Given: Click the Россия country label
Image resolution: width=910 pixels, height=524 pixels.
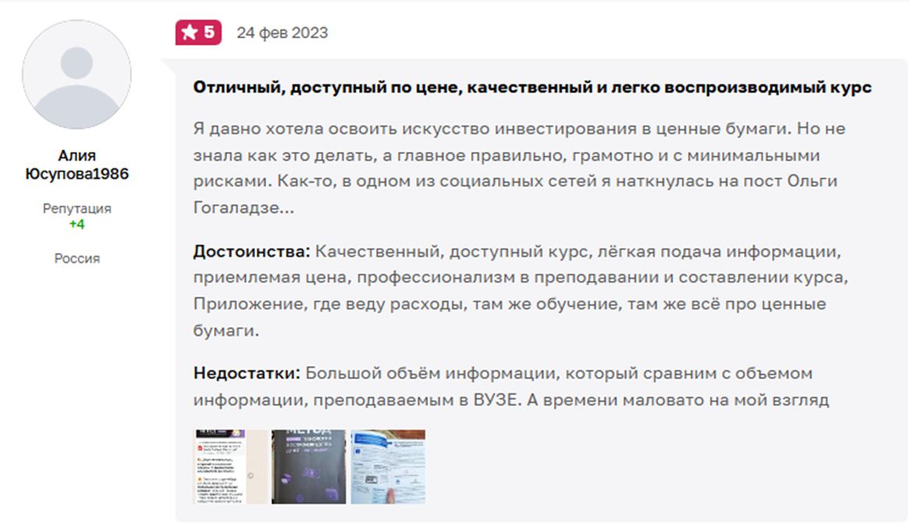Looking at the screenshot, I should click(76, 258).
